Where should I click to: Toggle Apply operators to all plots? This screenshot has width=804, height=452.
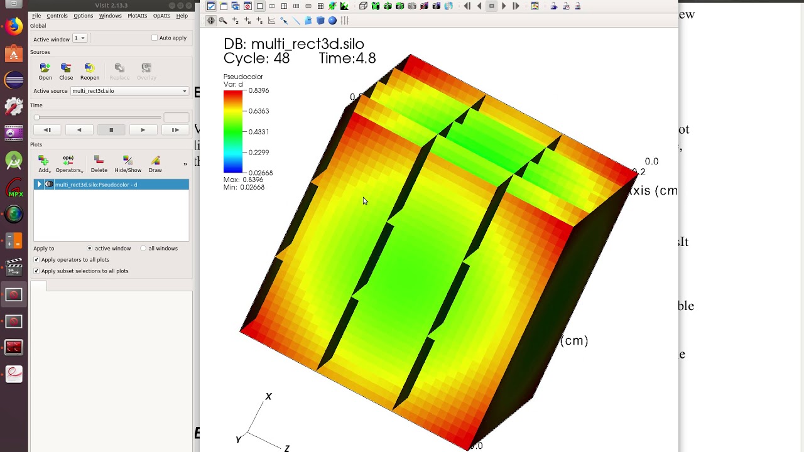click(36, 260)
